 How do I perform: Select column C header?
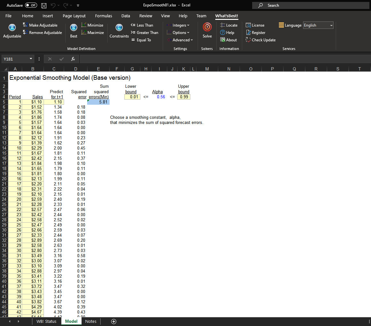click(54, 69)
